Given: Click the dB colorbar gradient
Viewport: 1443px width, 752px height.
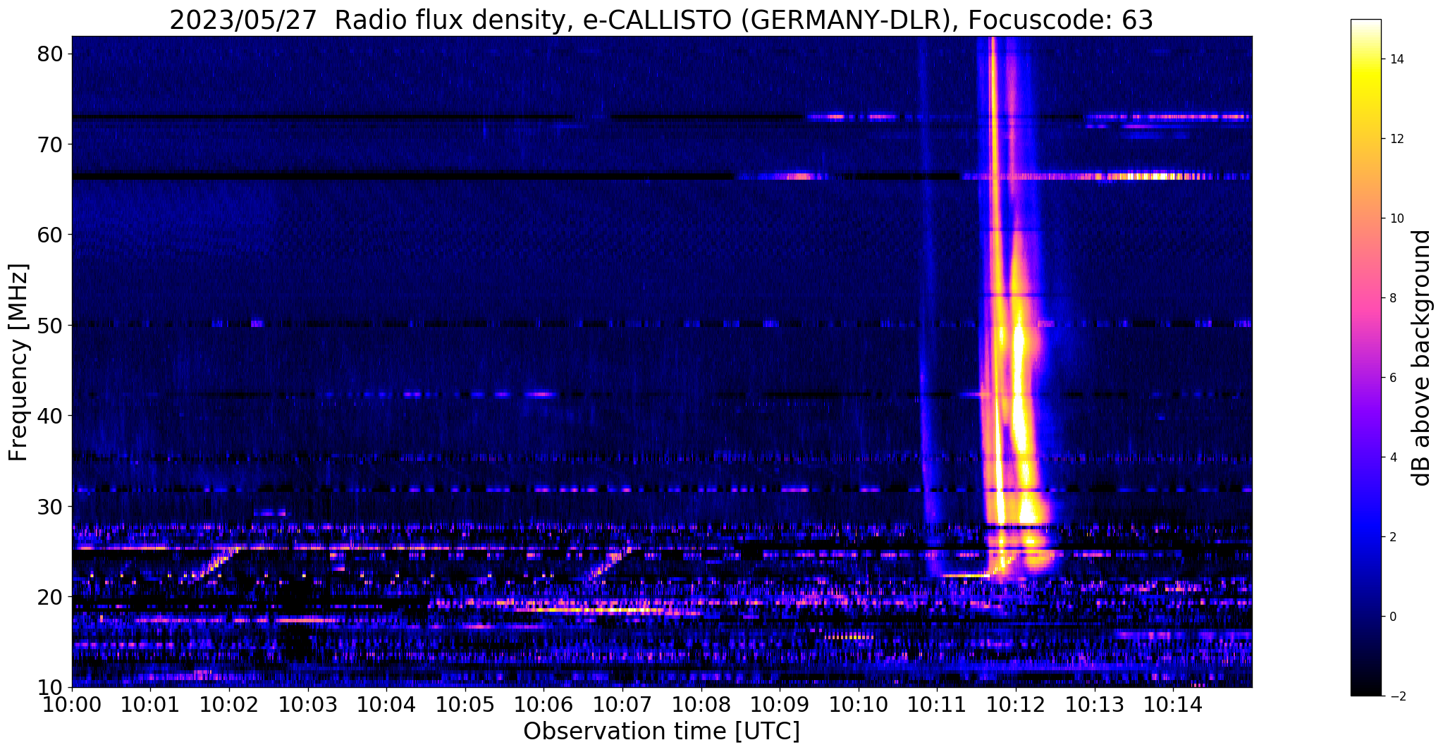Looking at the screenshot, I should [1365, 357].
